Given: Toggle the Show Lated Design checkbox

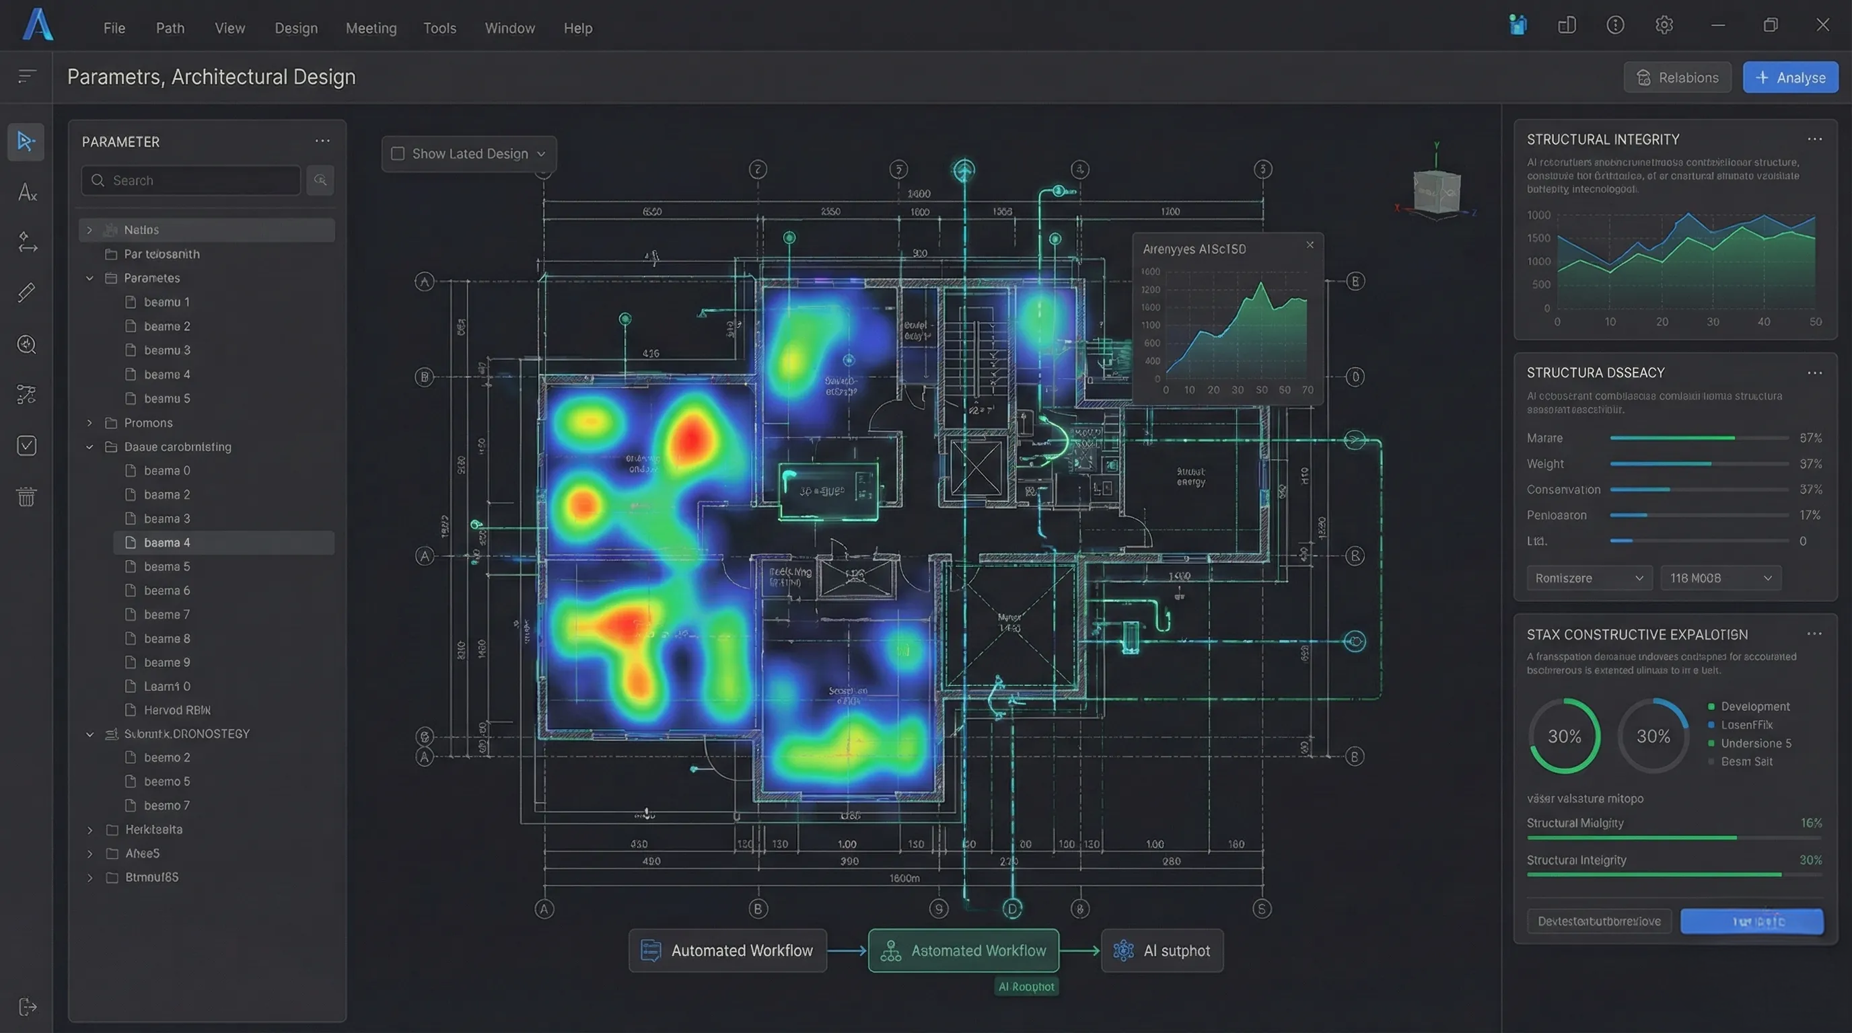Looking at the screenshot, I should (x=398, y=154).
